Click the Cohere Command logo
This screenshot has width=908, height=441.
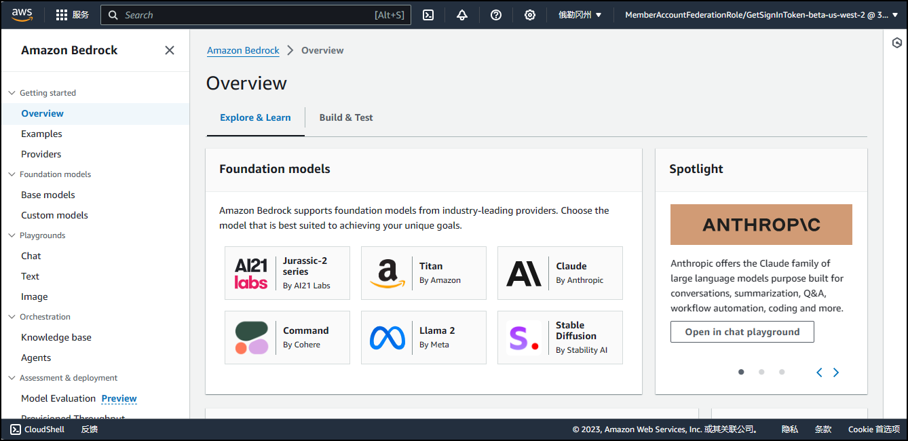pos(252,338)
